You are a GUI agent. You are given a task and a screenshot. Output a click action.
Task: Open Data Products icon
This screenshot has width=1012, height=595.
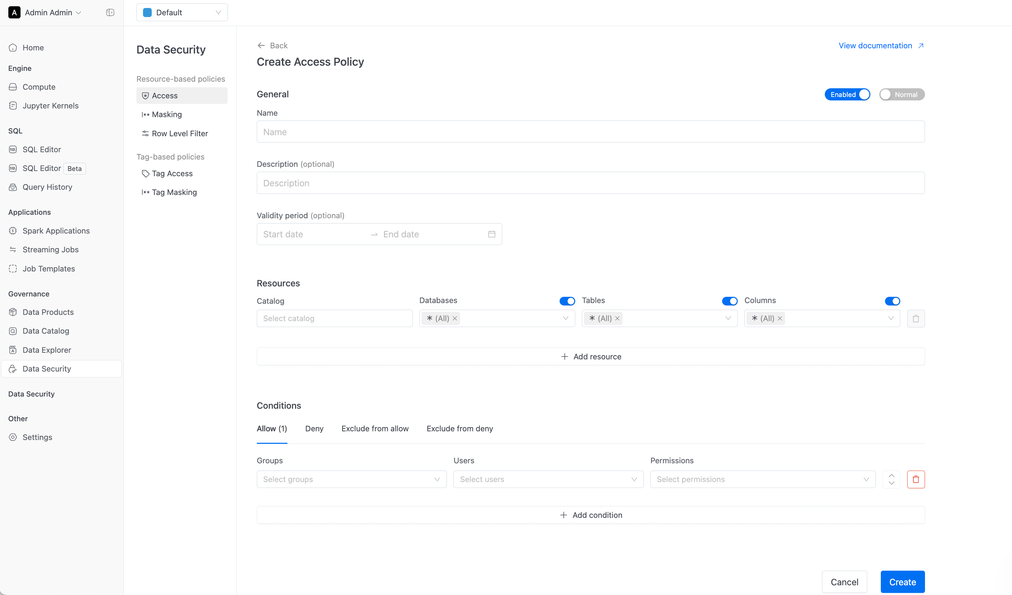(x=13, y=312)
